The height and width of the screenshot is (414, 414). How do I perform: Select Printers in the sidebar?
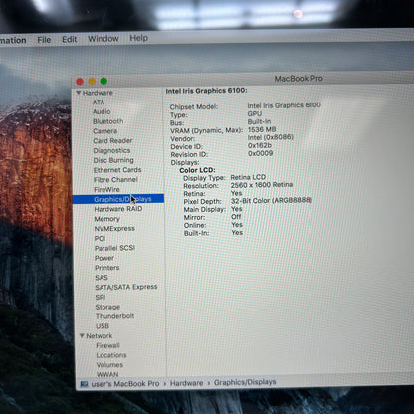coord(107,268)
